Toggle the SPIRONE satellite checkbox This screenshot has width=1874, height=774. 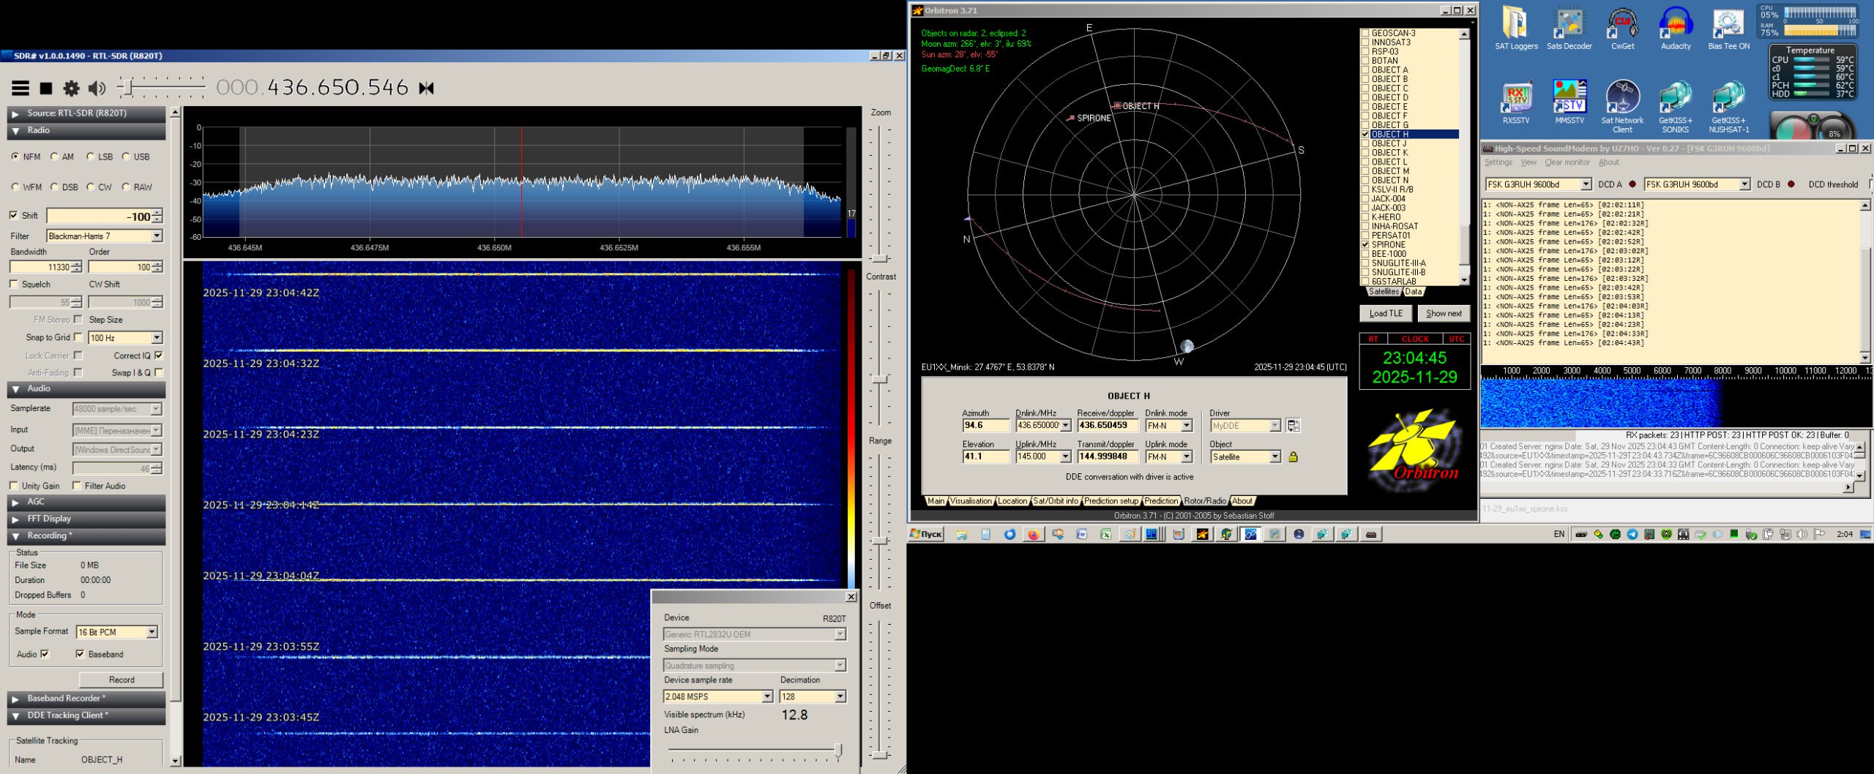pyautogui.click(x=1365, y=244)
